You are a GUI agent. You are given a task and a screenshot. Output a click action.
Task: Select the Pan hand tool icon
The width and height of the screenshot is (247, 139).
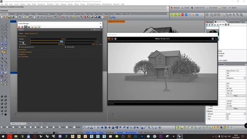coord(34,17)
